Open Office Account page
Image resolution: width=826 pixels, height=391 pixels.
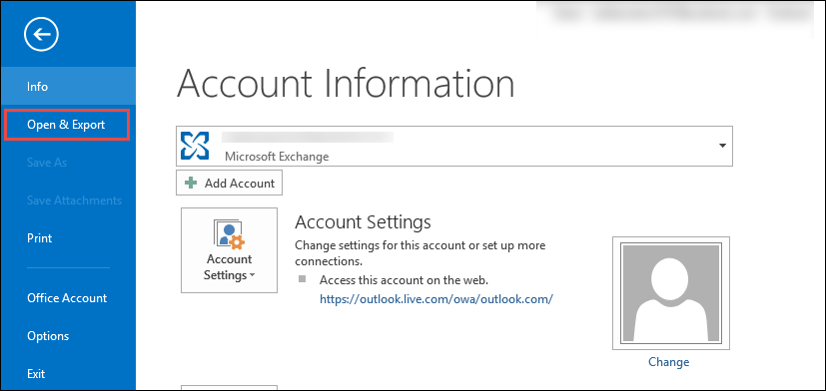(x=68, y=298)
